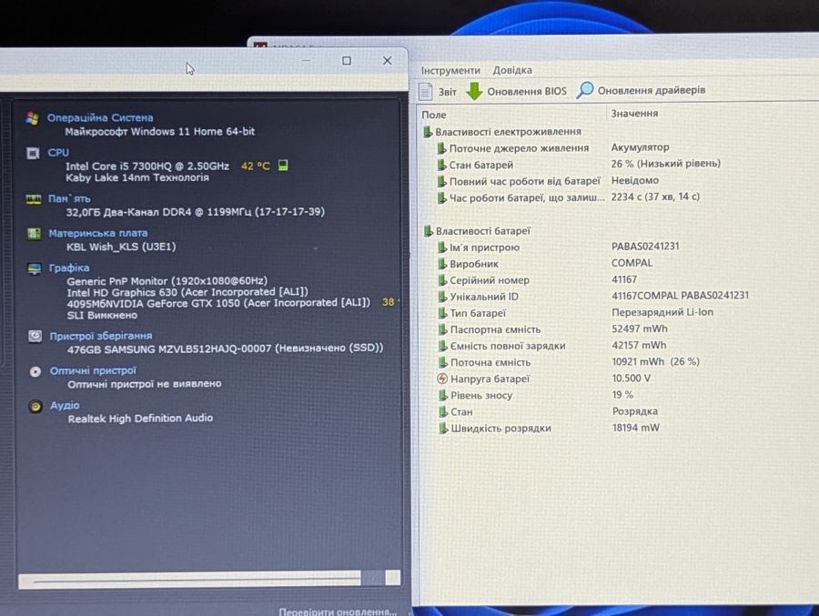Click the value 10.500 V
819x616 pixels.
pyautogui.click(x=631, y=378)
